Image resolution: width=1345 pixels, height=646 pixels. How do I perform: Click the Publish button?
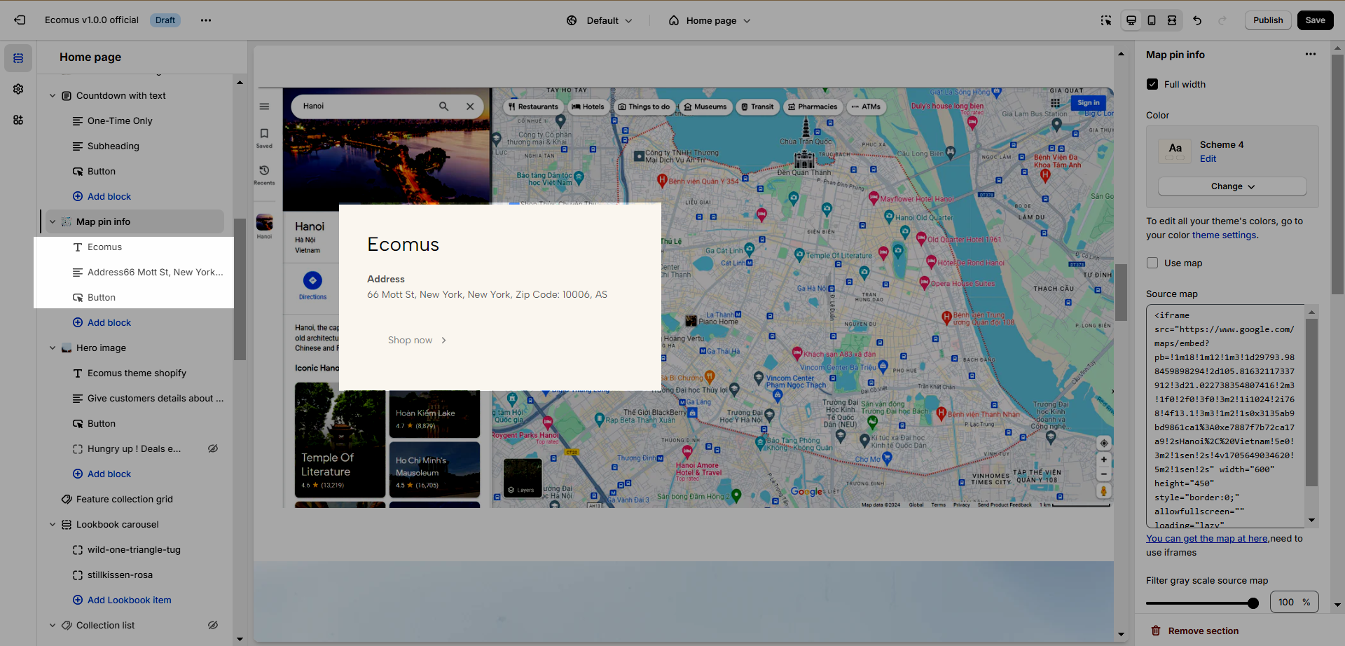[x=1268, y=20]
